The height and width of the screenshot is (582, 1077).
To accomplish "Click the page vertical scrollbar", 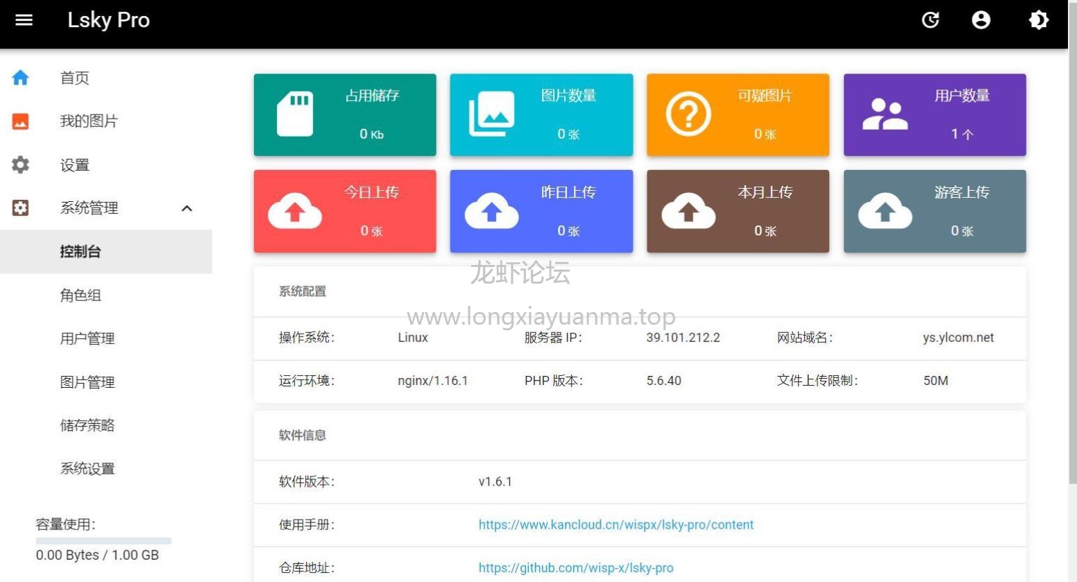I will pyautogui.click(x=1073, y=243).
